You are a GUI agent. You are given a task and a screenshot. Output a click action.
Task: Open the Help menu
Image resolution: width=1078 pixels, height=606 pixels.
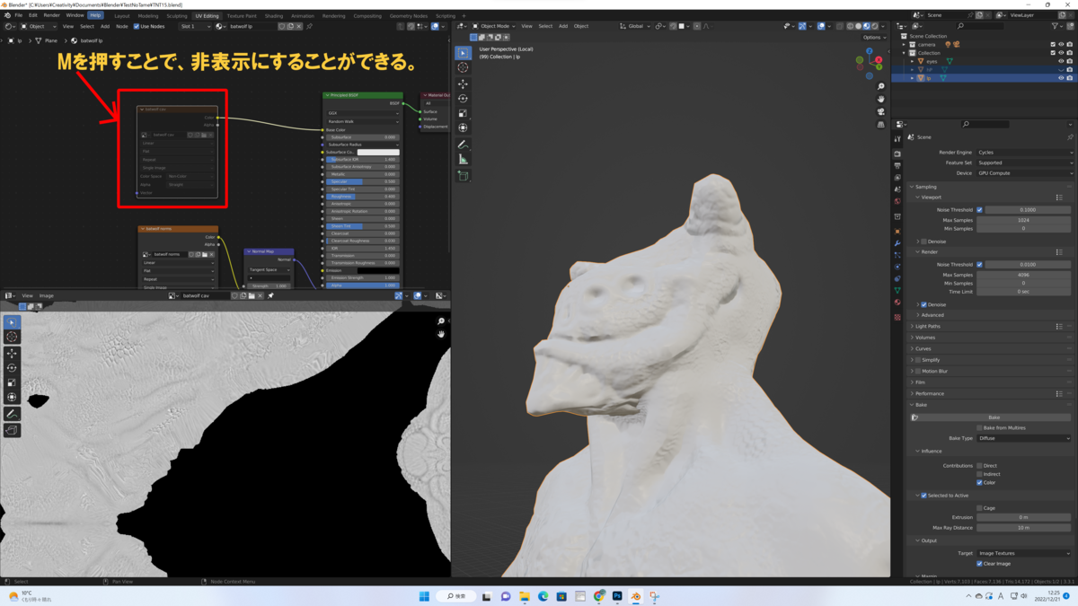(x=95, y=15)
